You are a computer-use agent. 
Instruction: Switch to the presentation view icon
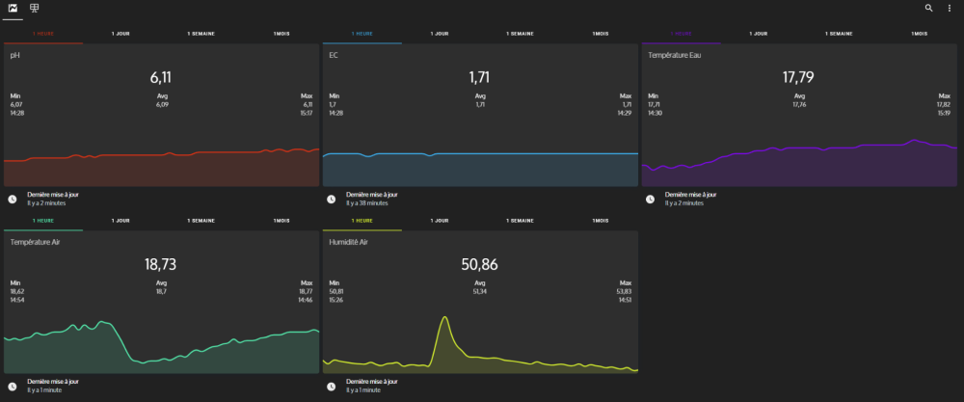point(35,8)
